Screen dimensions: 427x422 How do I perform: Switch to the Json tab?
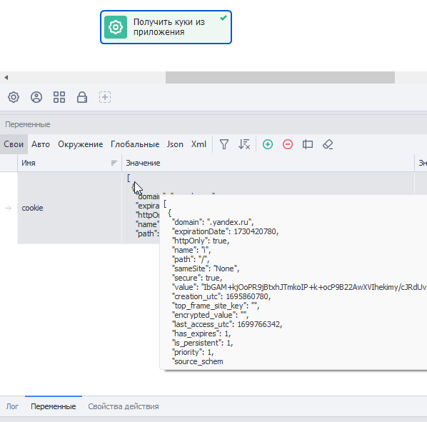click(175, 144)
